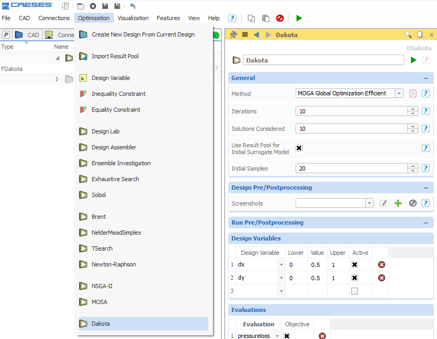Viewport: 437px width, 339px height.
Task: Remove dy design variable red x
Action: [381, 278]
